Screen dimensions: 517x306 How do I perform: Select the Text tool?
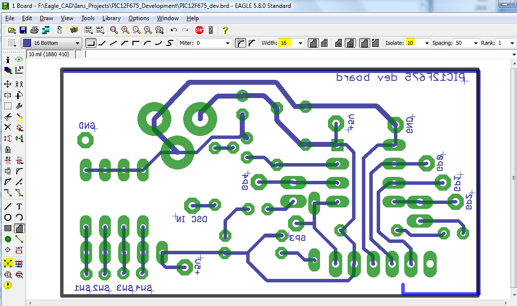pyautogui.click(x=19, y=206)
